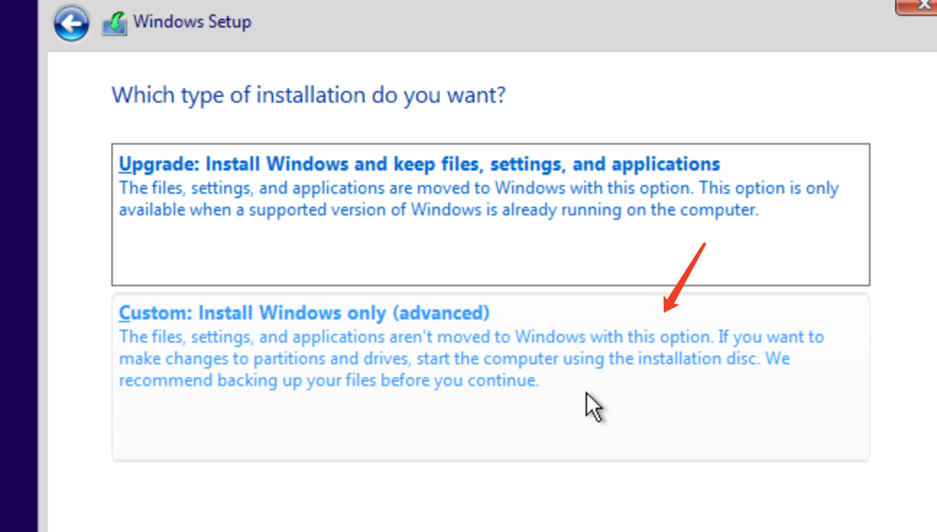
Task: Click the Windows Setup installer icon
Action: (x=114, y=23)
